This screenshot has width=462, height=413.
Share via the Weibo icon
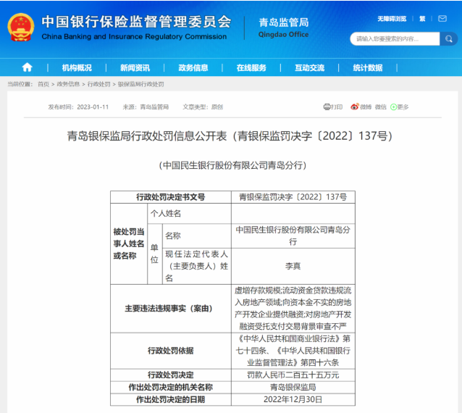(354, 107)
